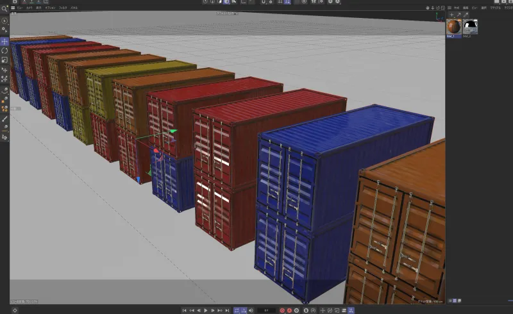Toggle the record keyframe button

tap(282, 310)
